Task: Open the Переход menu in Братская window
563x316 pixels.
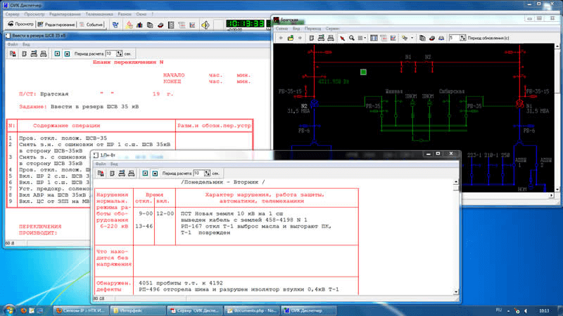Action: click(x=313, y=28)
